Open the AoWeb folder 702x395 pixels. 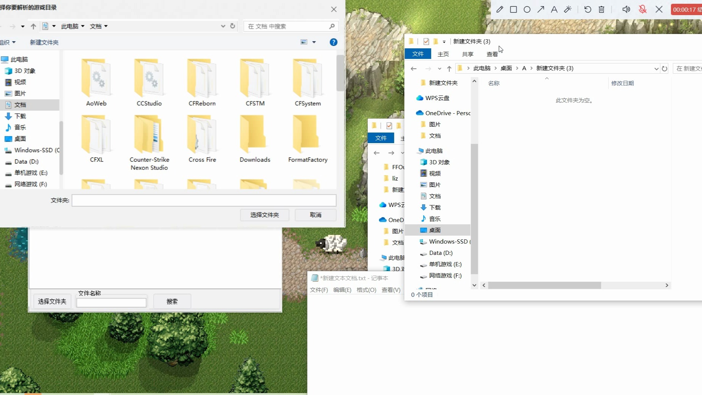(x=96, y=82)
